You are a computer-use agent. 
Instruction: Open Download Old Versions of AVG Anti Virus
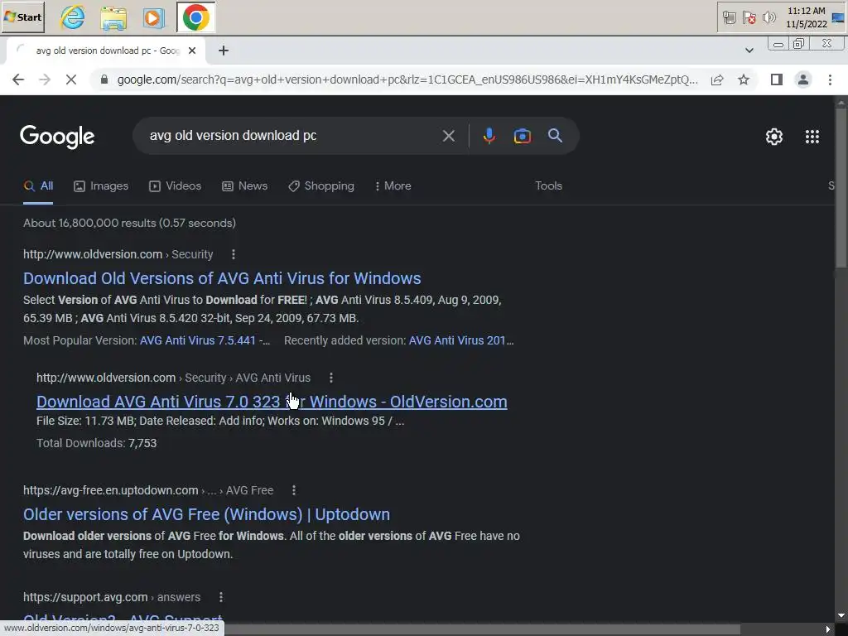222,278
